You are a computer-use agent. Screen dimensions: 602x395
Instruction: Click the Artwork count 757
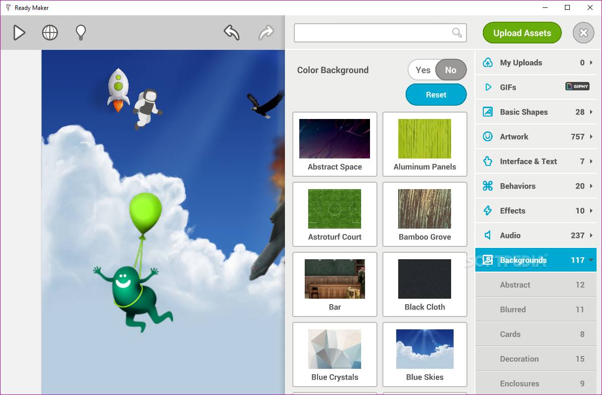click(x=577, y=137)
